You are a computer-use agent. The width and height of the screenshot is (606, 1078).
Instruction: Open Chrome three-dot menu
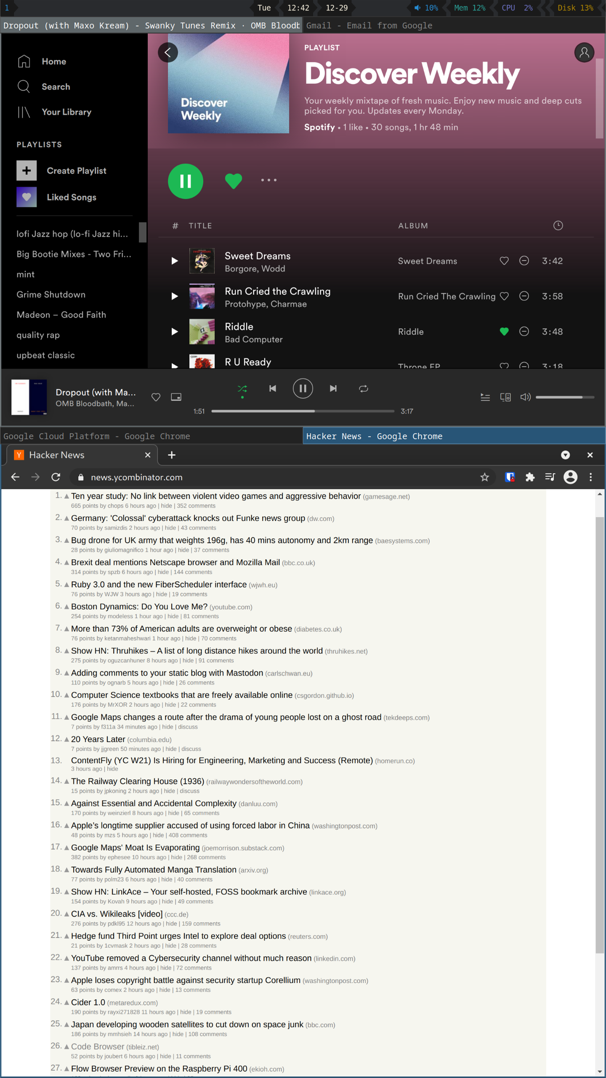point(591,477)
